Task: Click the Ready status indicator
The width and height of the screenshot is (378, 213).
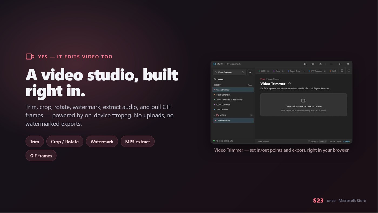Action: (347, 142)
